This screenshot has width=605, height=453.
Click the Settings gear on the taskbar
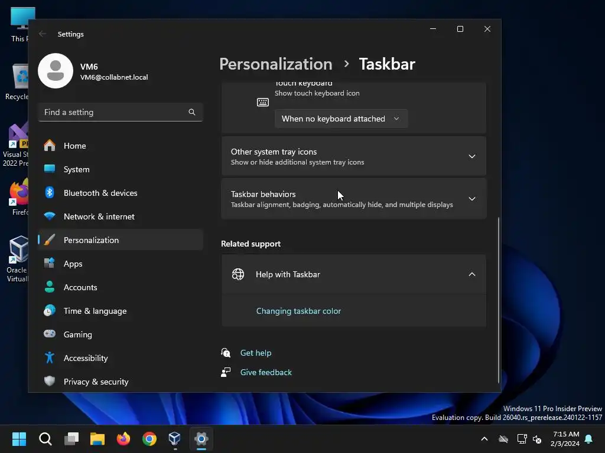click(x=201, y=439)
